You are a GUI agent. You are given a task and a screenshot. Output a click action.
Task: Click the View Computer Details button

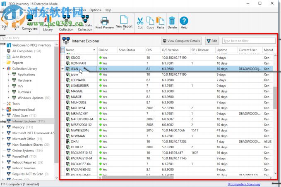[x=181, y=41]
